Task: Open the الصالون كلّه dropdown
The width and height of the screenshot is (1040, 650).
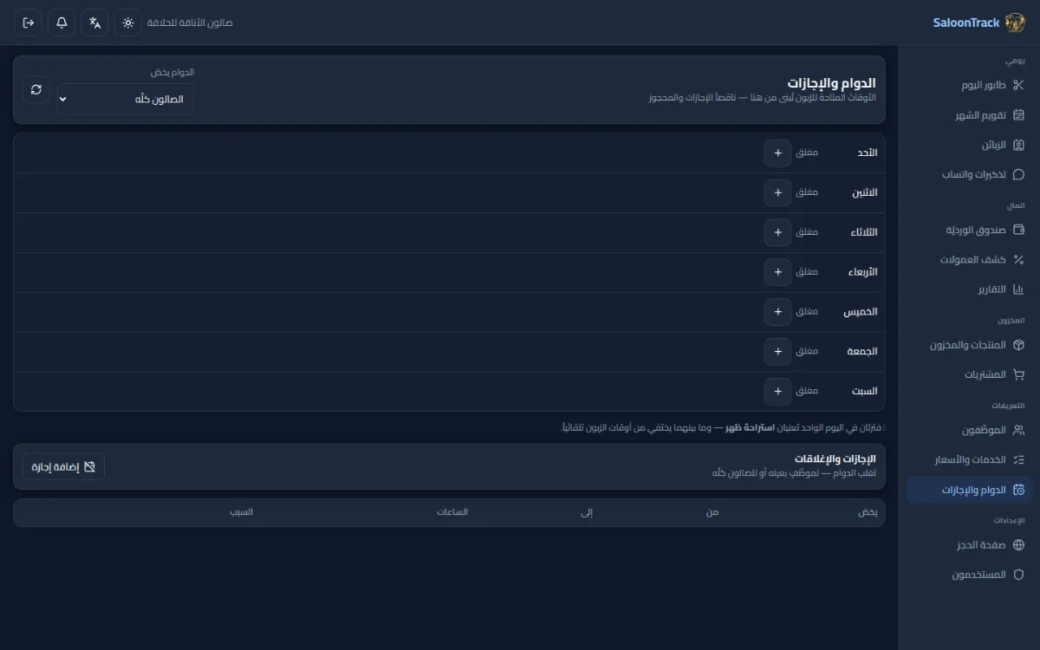Action: coord(126,99)
